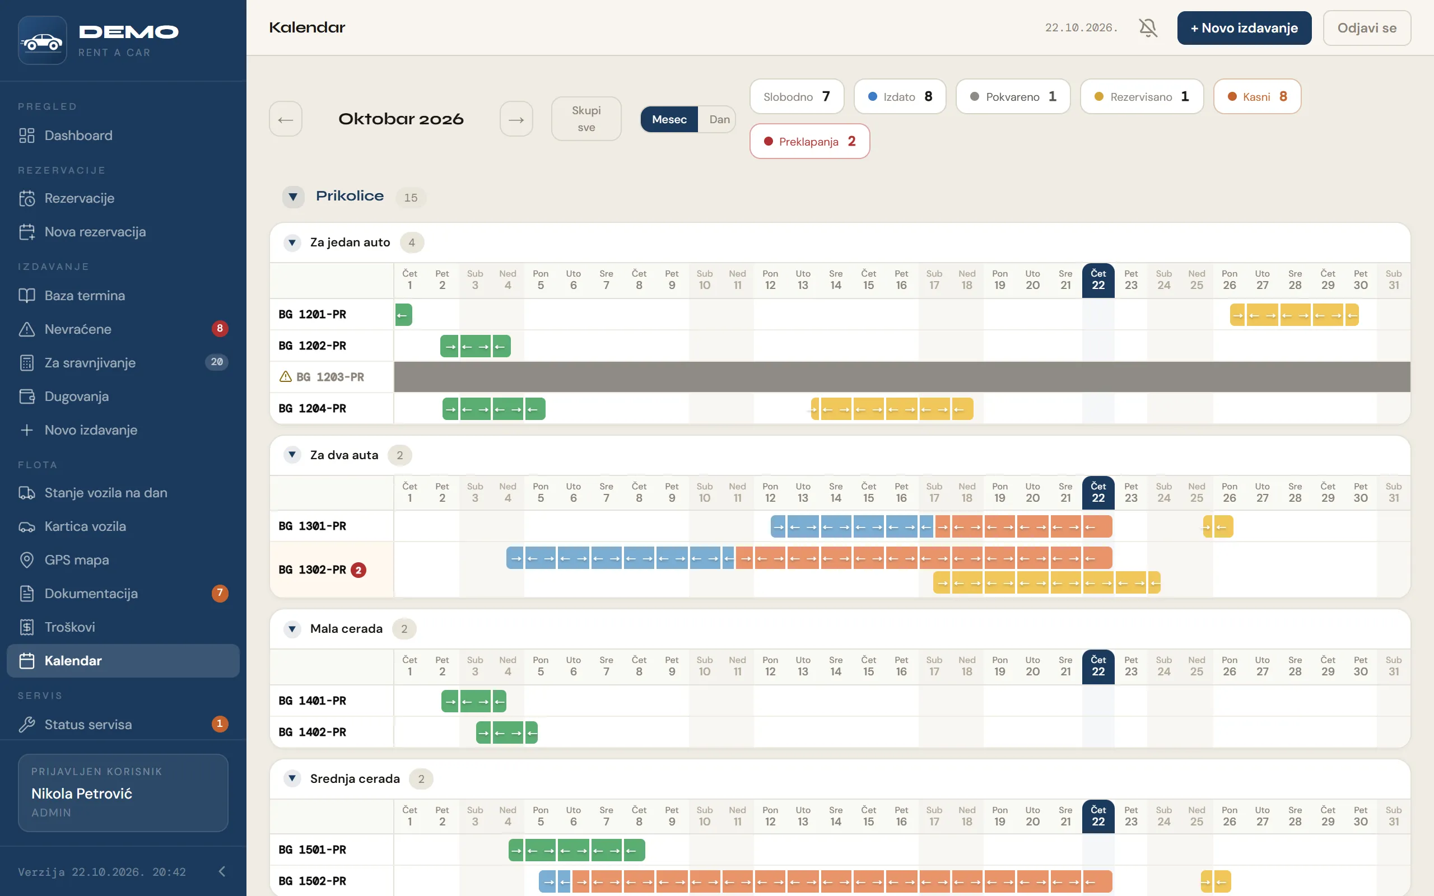The height and width of the screenshot is (896, 1434).
Task: Open the Dugovanja wallet icon
Action: [x=27, y=396]
